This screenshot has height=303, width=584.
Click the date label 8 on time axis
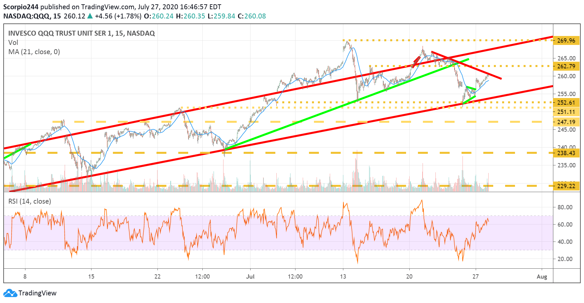(25, 276)
